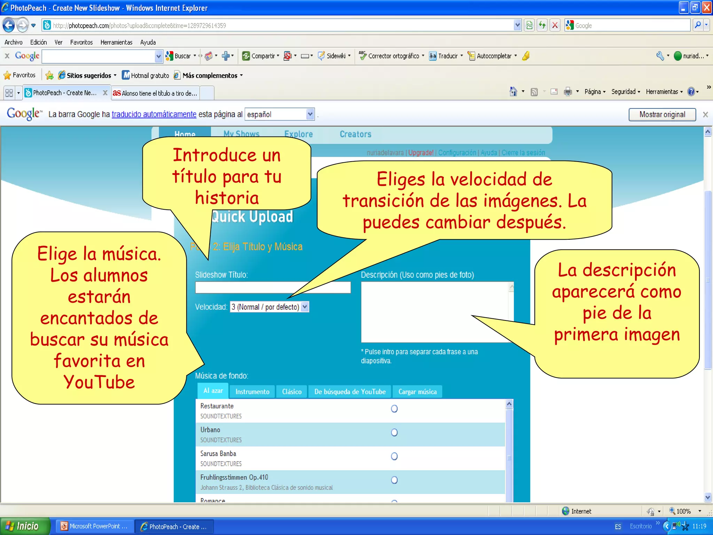Open the Velocidad speed dropdown

point(305,307)
